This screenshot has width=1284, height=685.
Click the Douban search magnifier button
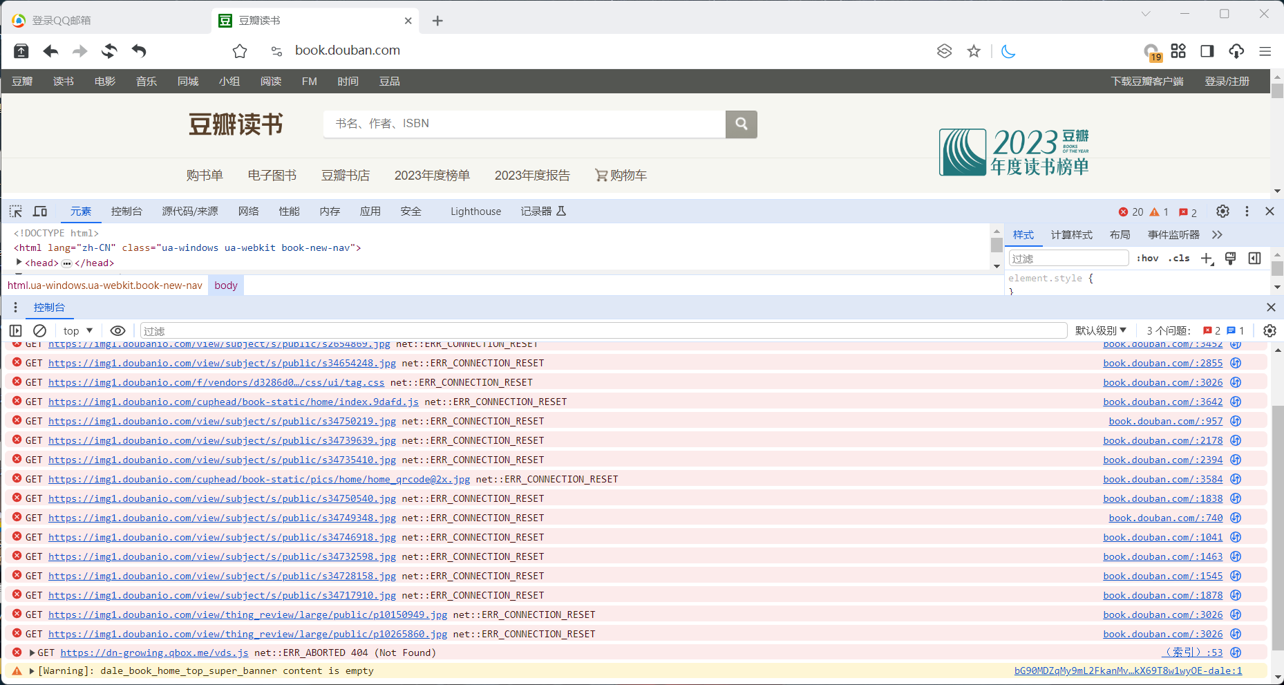(x=742, y=124)
